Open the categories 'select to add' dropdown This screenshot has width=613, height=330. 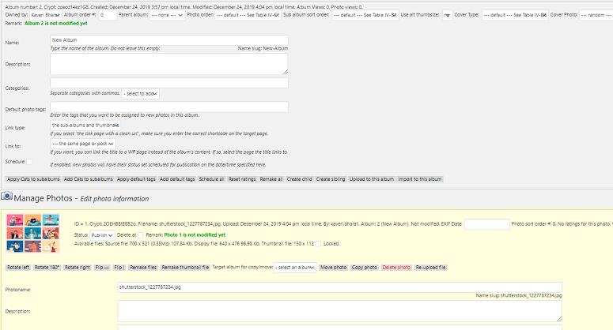click(140, 94)
